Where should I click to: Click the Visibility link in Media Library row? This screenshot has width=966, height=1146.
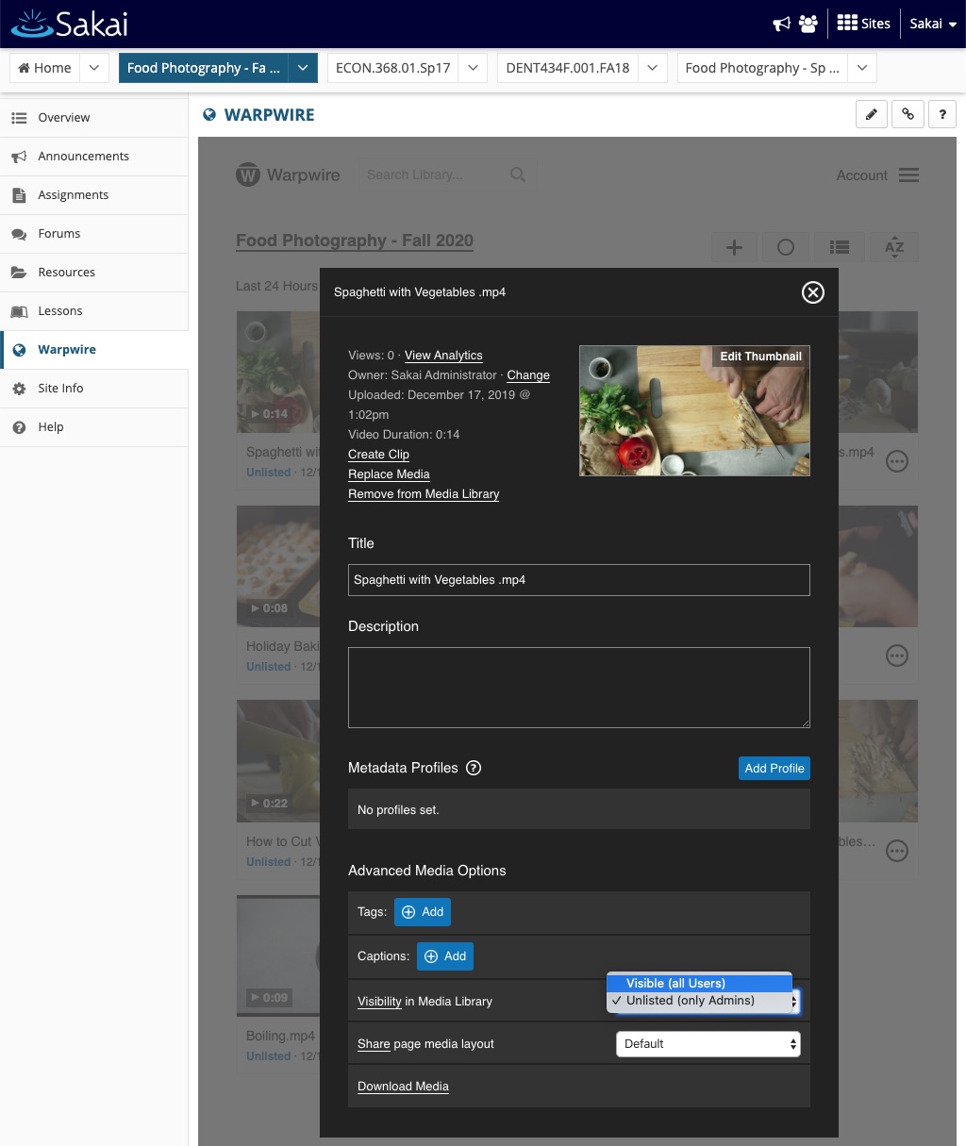(x=379, y=1002)
